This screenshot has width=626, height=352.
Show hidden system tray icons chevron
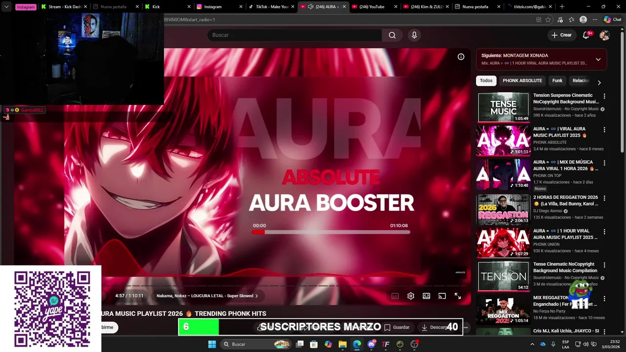click(532, 344)
